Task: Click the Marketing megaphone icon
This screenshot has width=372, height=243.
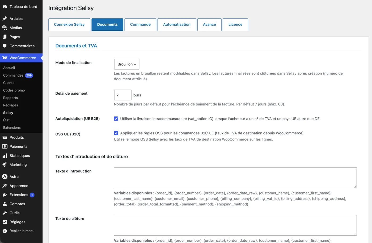Action: [x=5, y=165]
